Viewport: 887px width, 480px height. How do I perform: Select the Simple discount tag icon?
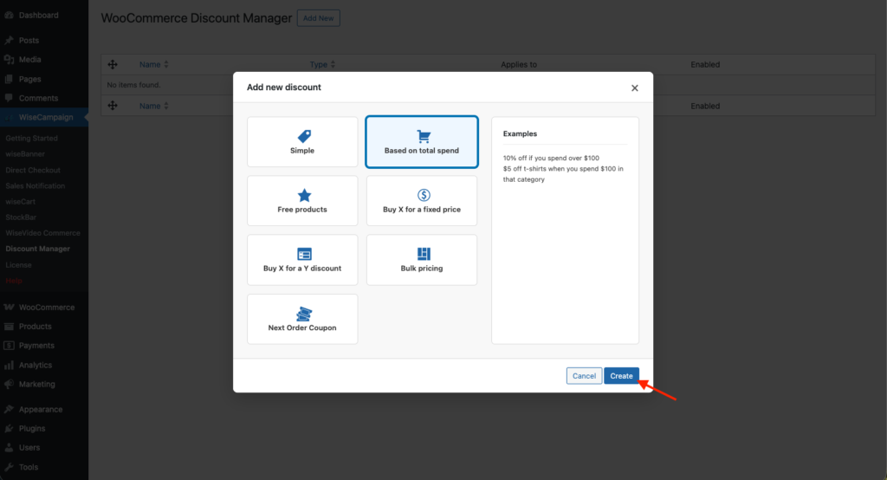click(x=304, y=136)
